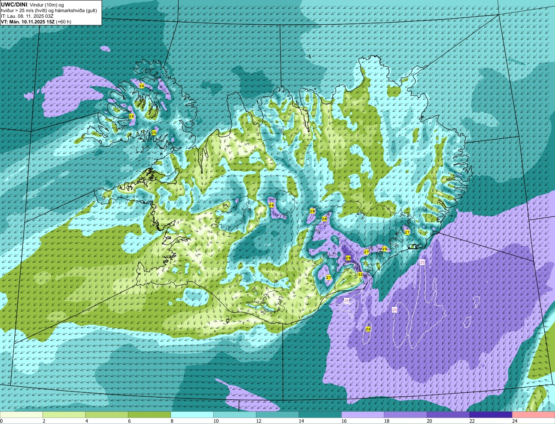Click the yellow gust marker labeled 25
555x424 pixels.
[x=154, y=133]
